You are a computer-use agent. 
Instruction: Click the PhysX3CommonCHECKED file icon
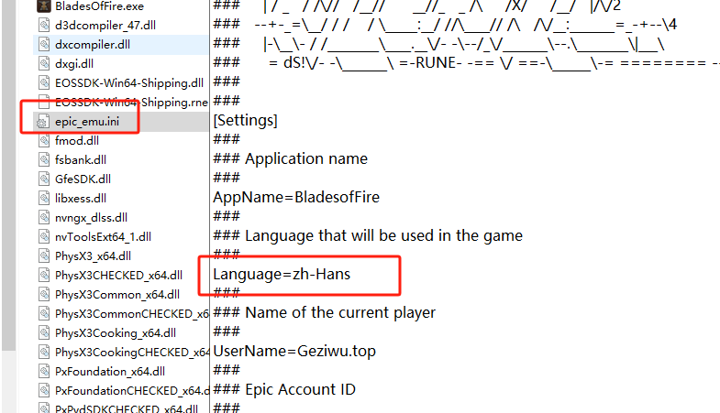tap(44, 314)
